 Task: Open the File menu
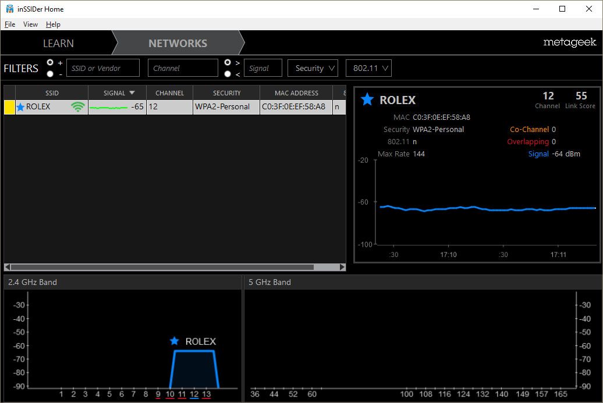click(x=10, y=24)
